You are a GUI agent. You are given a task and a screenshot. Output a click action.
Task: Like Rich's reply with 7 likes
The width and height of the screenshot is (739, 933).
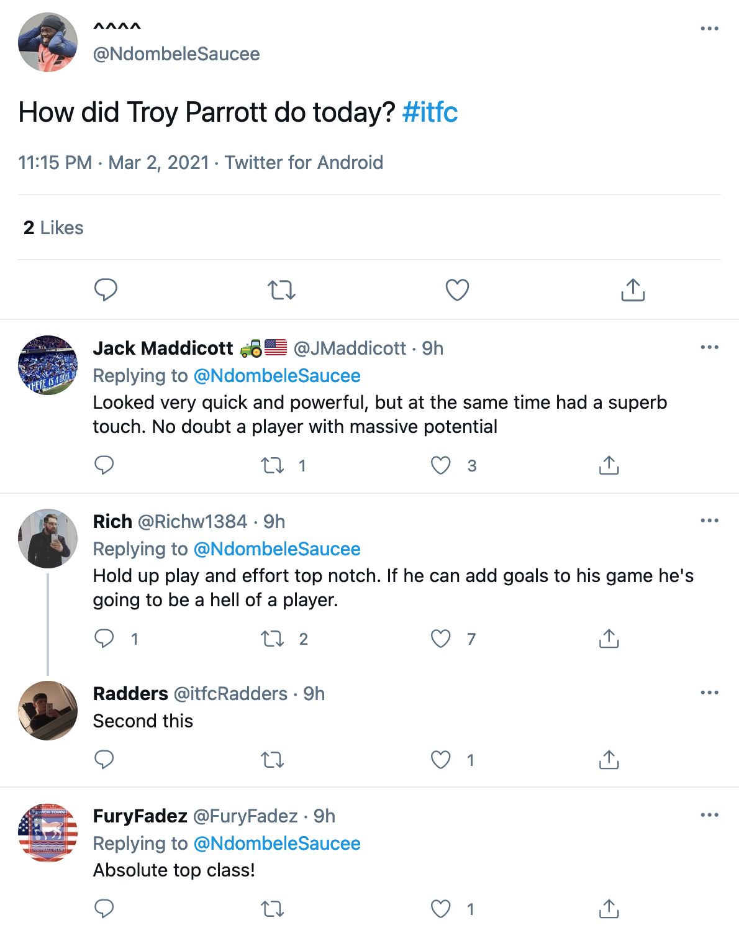[x=441, y=639]
